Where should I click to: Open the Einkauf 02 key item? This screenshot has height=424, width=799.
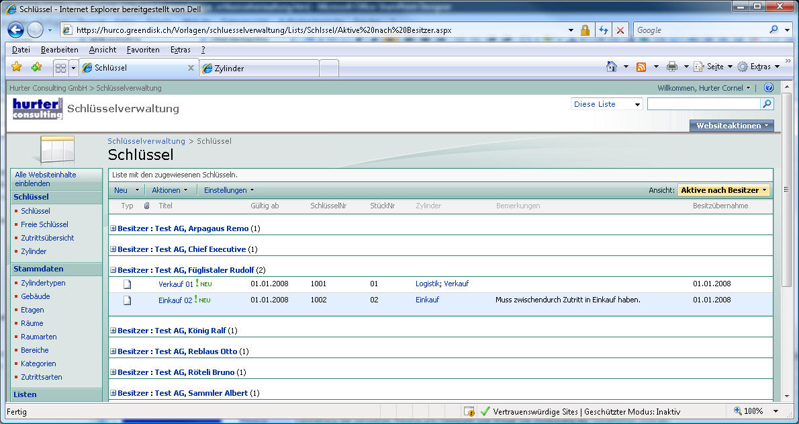tap(175, 300)
